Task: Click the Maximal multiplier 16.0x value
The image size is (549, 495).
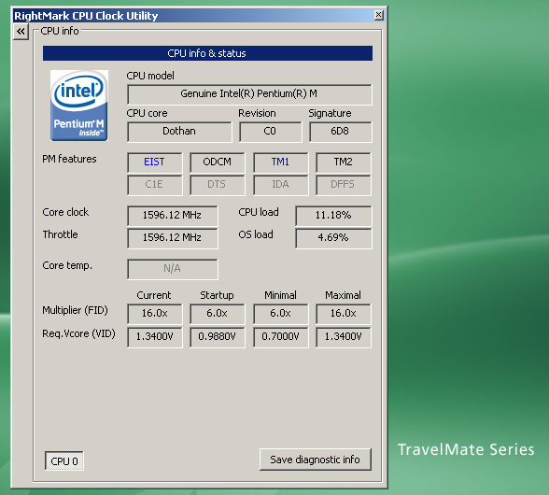Action: [344, 314]
